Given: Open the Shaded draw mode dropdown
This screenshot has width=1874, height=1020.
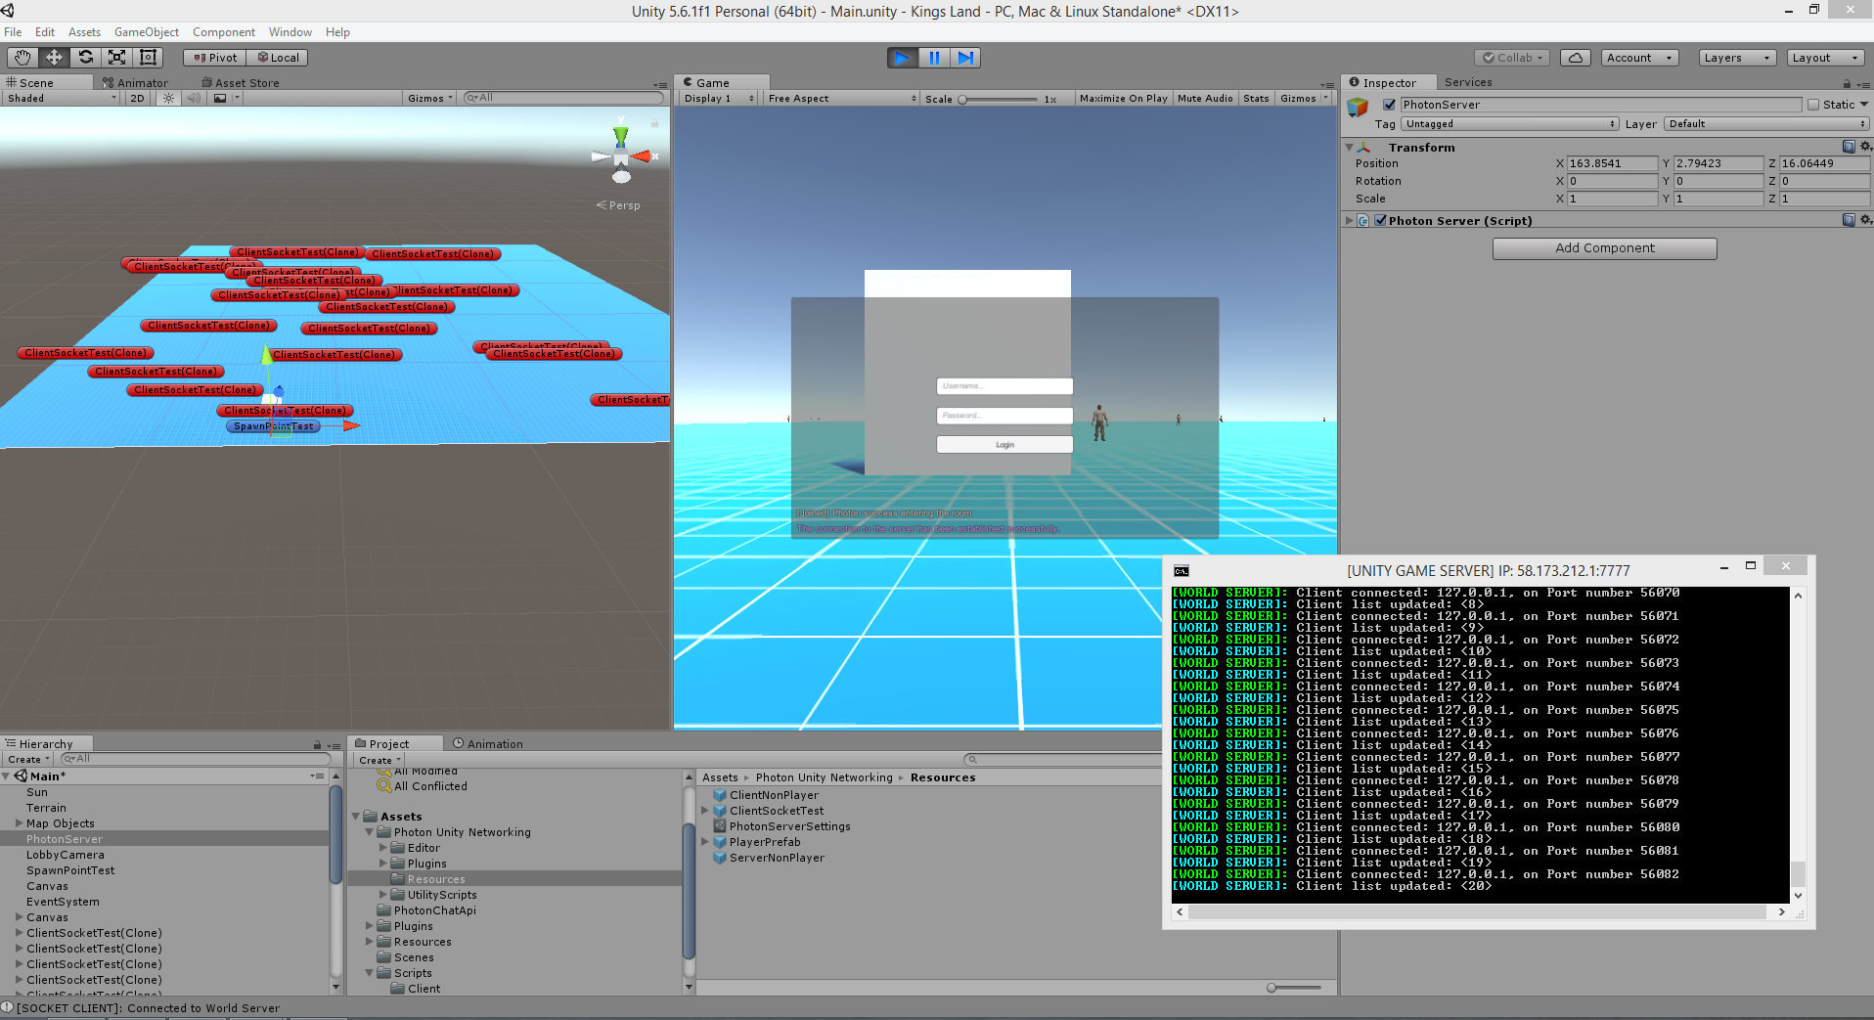Looking at the screenshot, I should point(61,98).
